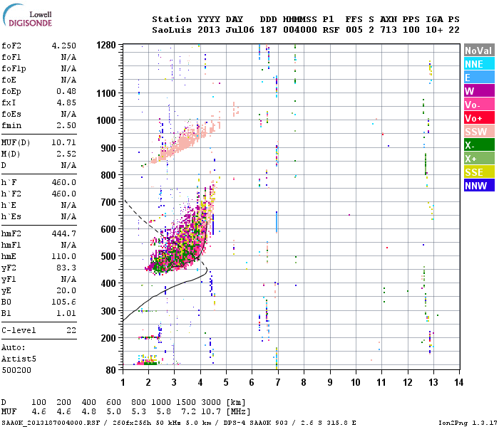Click the Lowell Digisonde logo
Screen dimensions: 499x427
pos(28,16)
